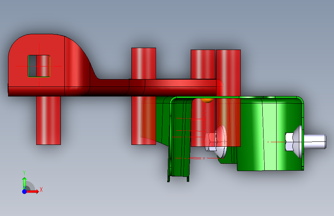Click the green Y axis arrow of triad
Screen dimensions: 334x216
tap(25, 183)
